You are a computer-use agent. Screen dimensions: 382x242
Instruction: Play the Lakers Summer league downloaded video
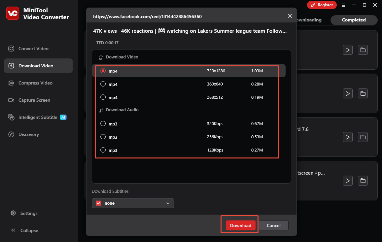347,50
